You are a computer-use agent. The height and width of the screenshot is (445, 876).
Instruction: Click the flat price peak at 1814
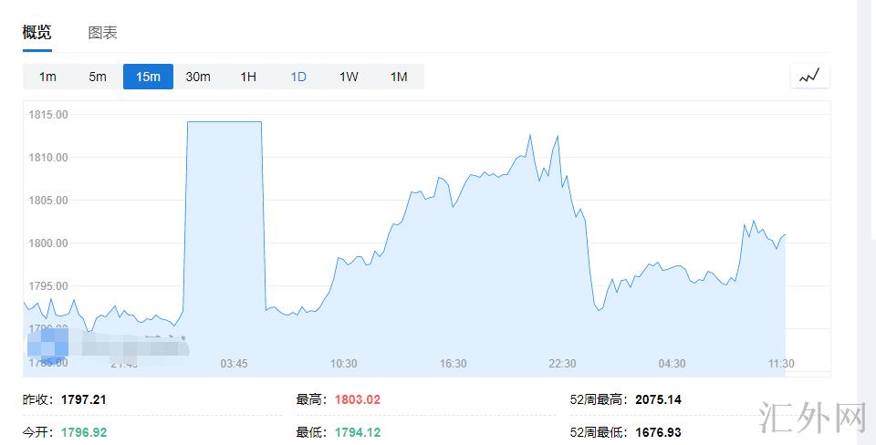(x=224, y=122)
